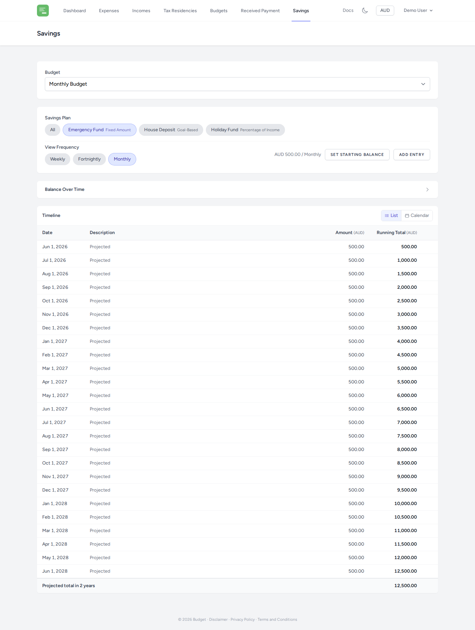The image size is (475, 630).
Task: Click running total 2,000.00
Action: click(407, 287)
